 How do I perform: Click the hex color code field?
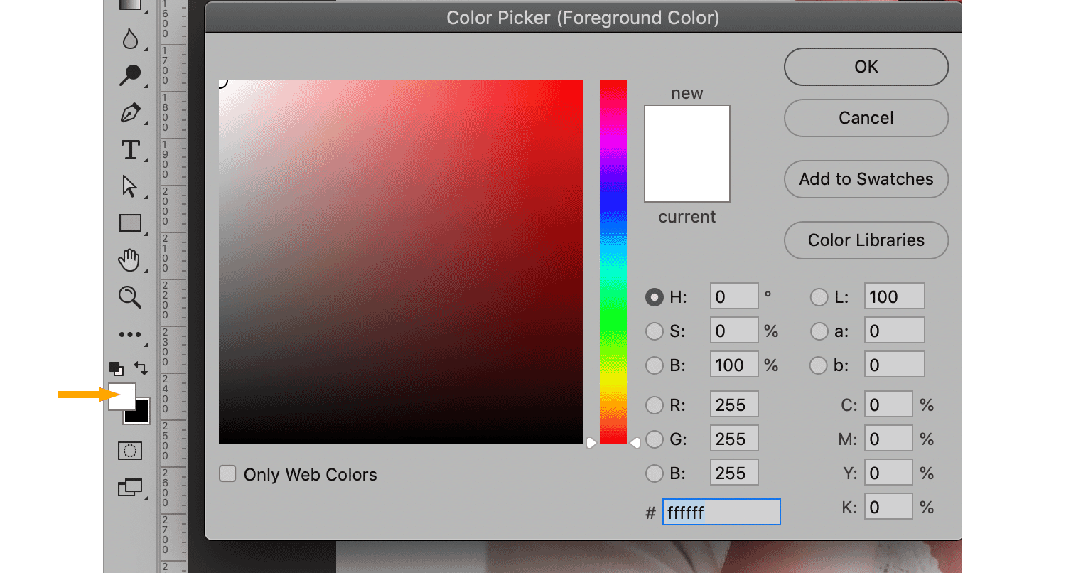click(x=721, y=512)
